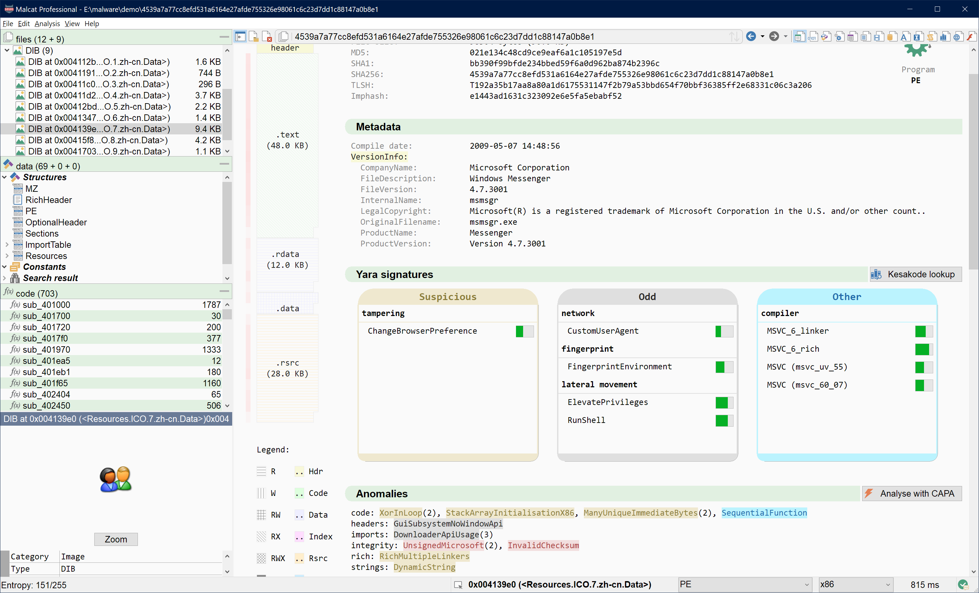Open the Analysis menu

tap(47, 23)
